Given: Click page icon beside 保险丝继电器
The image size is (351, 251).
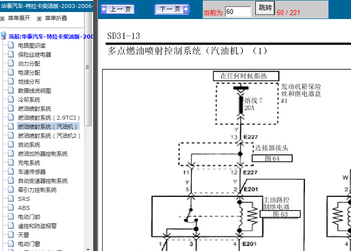Looking at the screenshot, I should (11, 54).
